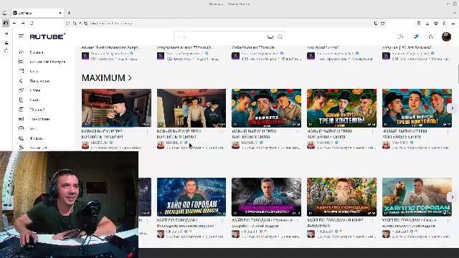Click top icon in browser left vertical strip
The width and height of the screenshot is (459, 258).
(x=6, y=34)
